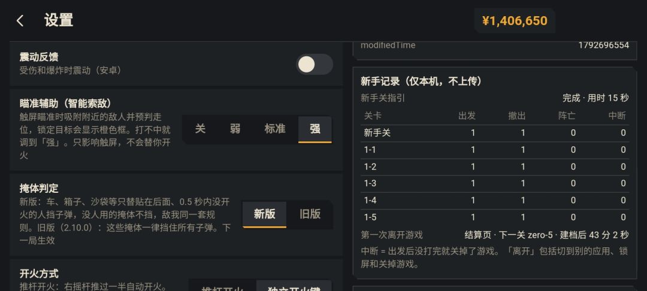Choose 标准 aim assist level

275,129
